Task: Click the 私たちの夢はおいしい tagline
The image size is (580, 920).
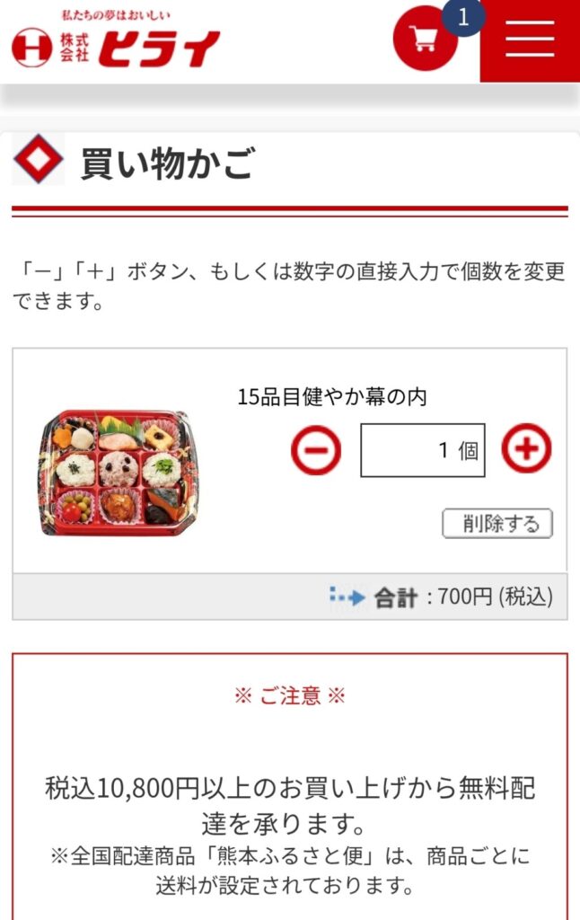Action: 116,15
